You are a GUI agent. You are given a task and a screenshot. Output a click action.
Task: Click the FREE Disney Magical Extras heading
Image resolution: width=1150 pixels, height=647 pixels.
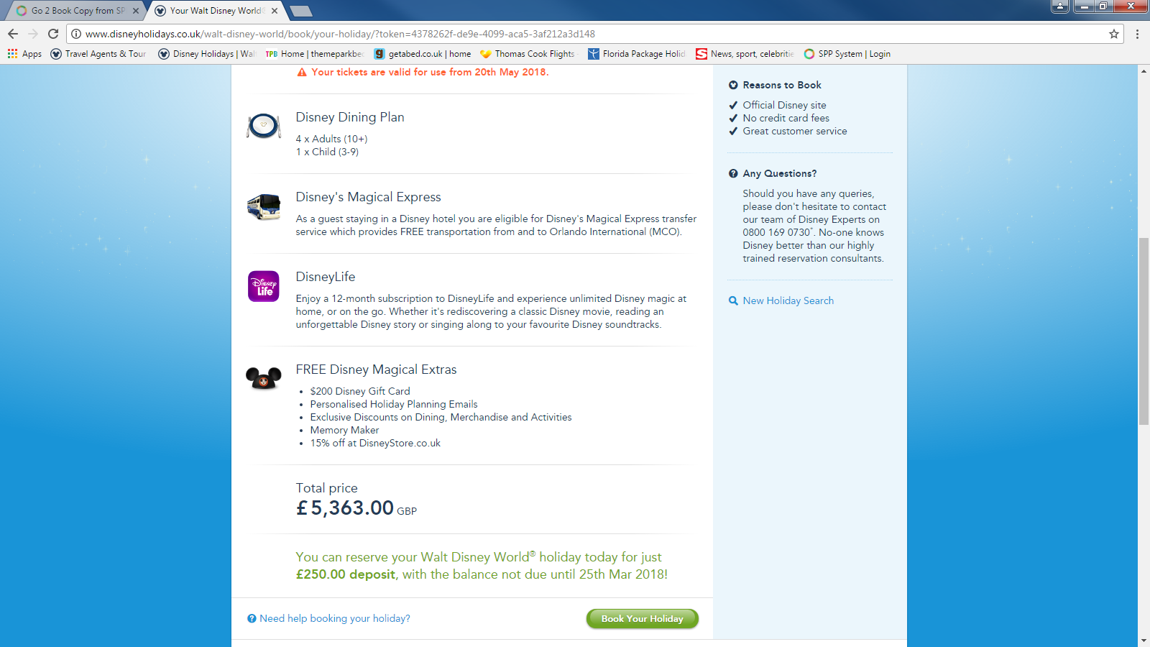click(x=377, y=370)
